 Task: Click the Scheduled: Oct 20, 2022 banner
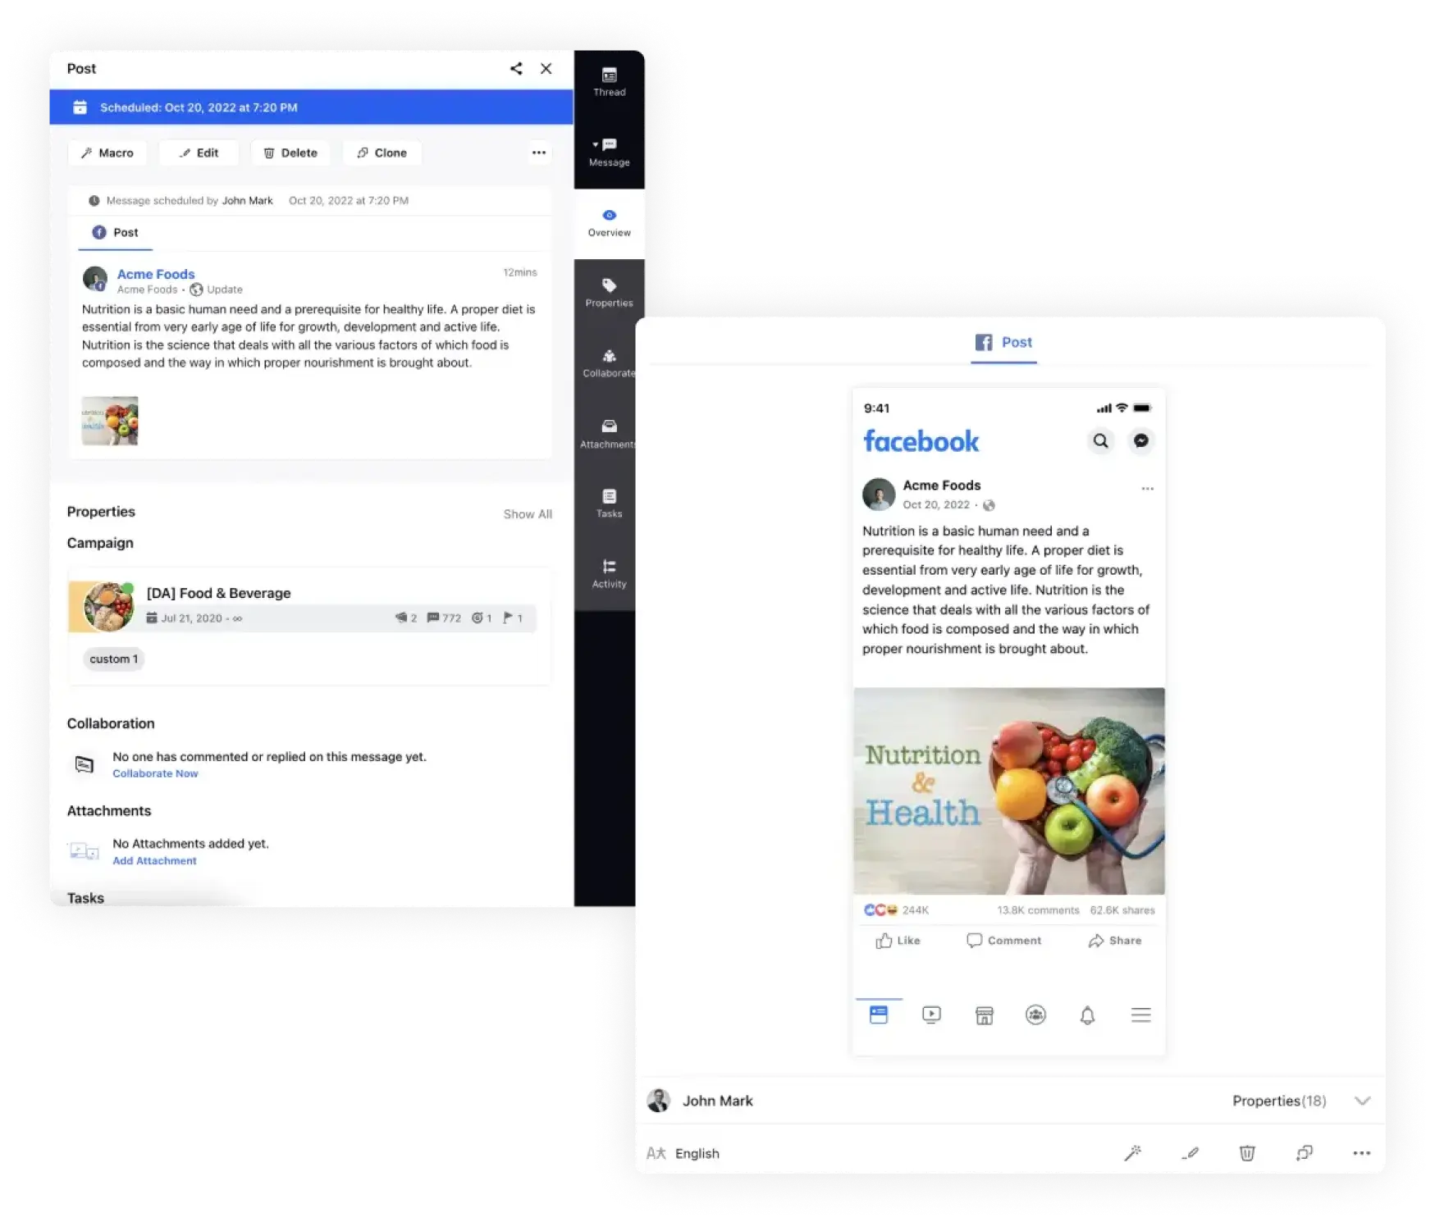pos(312,107)
